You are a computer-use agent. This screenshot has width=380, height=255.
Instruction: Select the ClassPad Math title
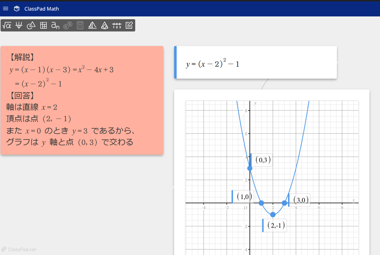[40, 8]
